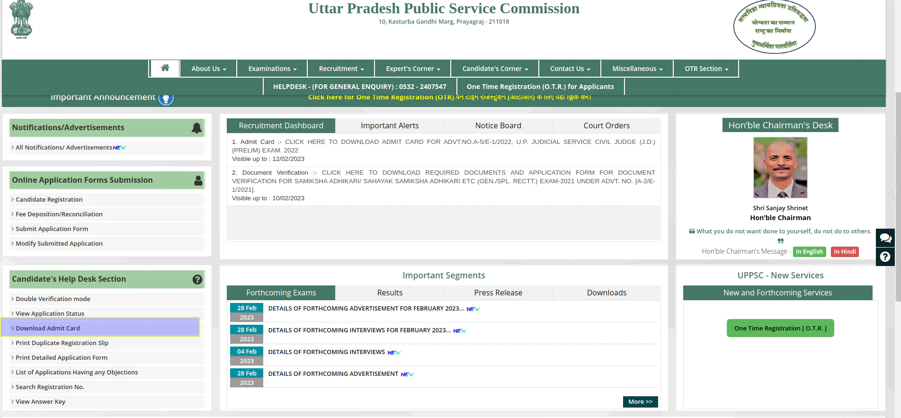Viewport: 901px width, 418px height.
Task: Select the Results tab in Important Segments
Action: tap(389, 293)
